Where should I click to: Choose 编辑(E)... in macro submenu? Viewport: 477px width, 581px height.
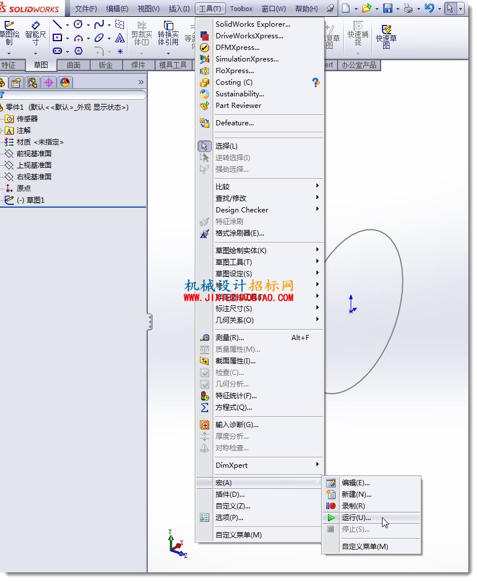coord(371,483)
